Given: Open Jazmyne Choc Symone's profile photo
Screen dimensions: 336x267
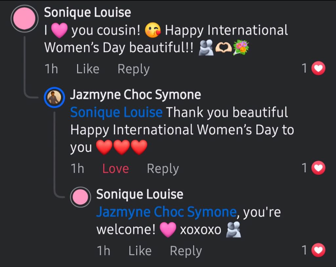Looking at the screenshot, I should pyautogui.click(x=54, y=97).
